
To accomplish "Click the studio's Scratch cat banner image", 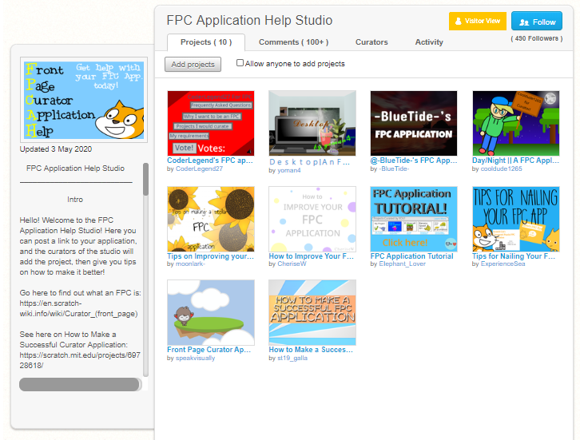I will click(x=84, y=100).
